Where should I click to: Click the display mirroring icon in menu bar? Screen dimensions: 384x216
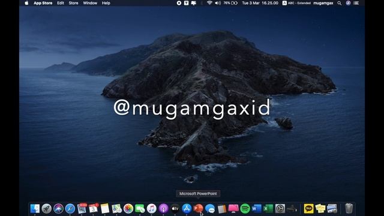coord(194,3)
